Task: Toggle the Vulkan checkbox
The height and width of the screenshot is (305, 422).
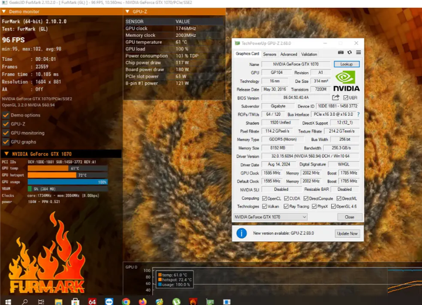Action: click(x=264, y=207)
